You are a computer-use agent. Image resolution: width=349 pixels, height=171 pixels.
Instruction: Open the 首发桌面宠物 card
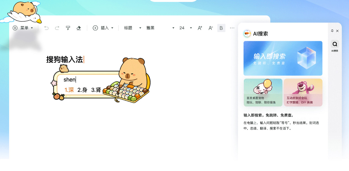click(x=263, y=93)
